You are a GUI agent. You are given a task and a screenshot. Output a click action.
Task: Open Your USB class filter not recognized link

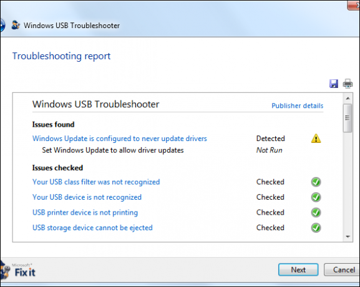point(96,182)
